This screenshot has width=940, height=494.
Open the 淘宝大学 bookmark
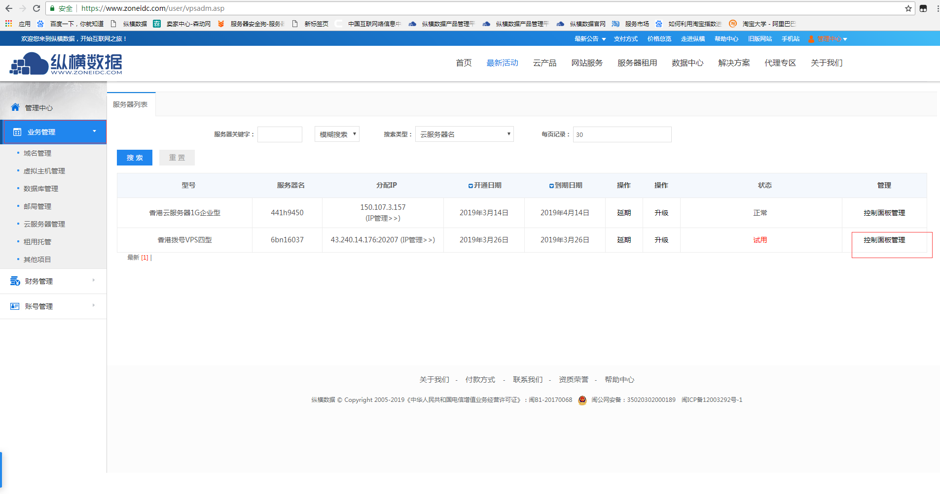(x=762, y=24)
